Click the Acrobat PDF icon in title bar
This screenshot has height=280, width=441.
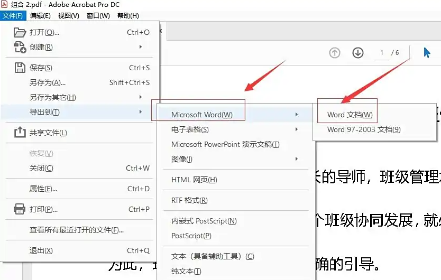pyautogui.click(x=4, y=4)
